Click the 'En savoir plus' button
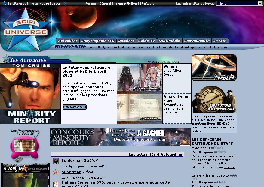 click(x=75, y=107)
